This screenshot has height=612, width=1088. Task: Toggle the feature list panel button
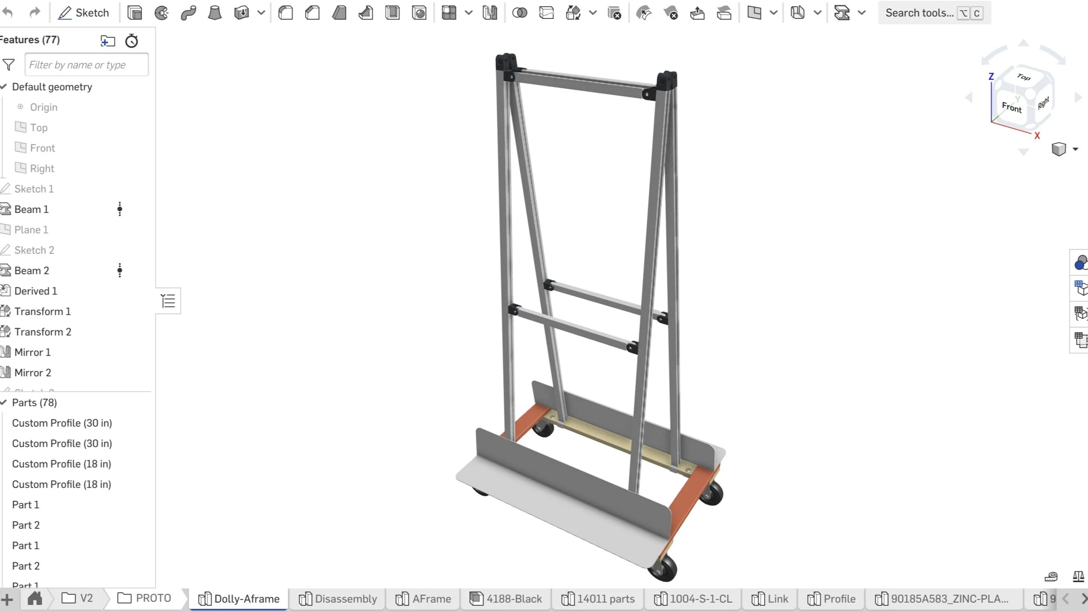coord(168,301)
